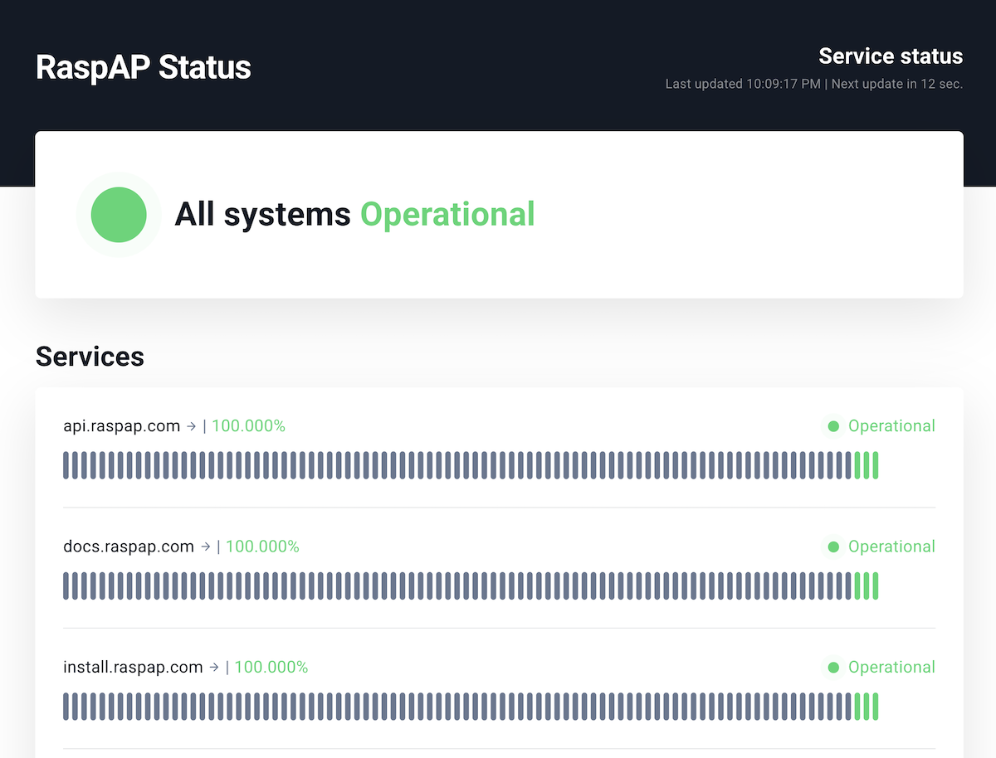Click the oldest gray uptime bar for api.raspap.com
This screenshot has height=758, width=996.
66,465
